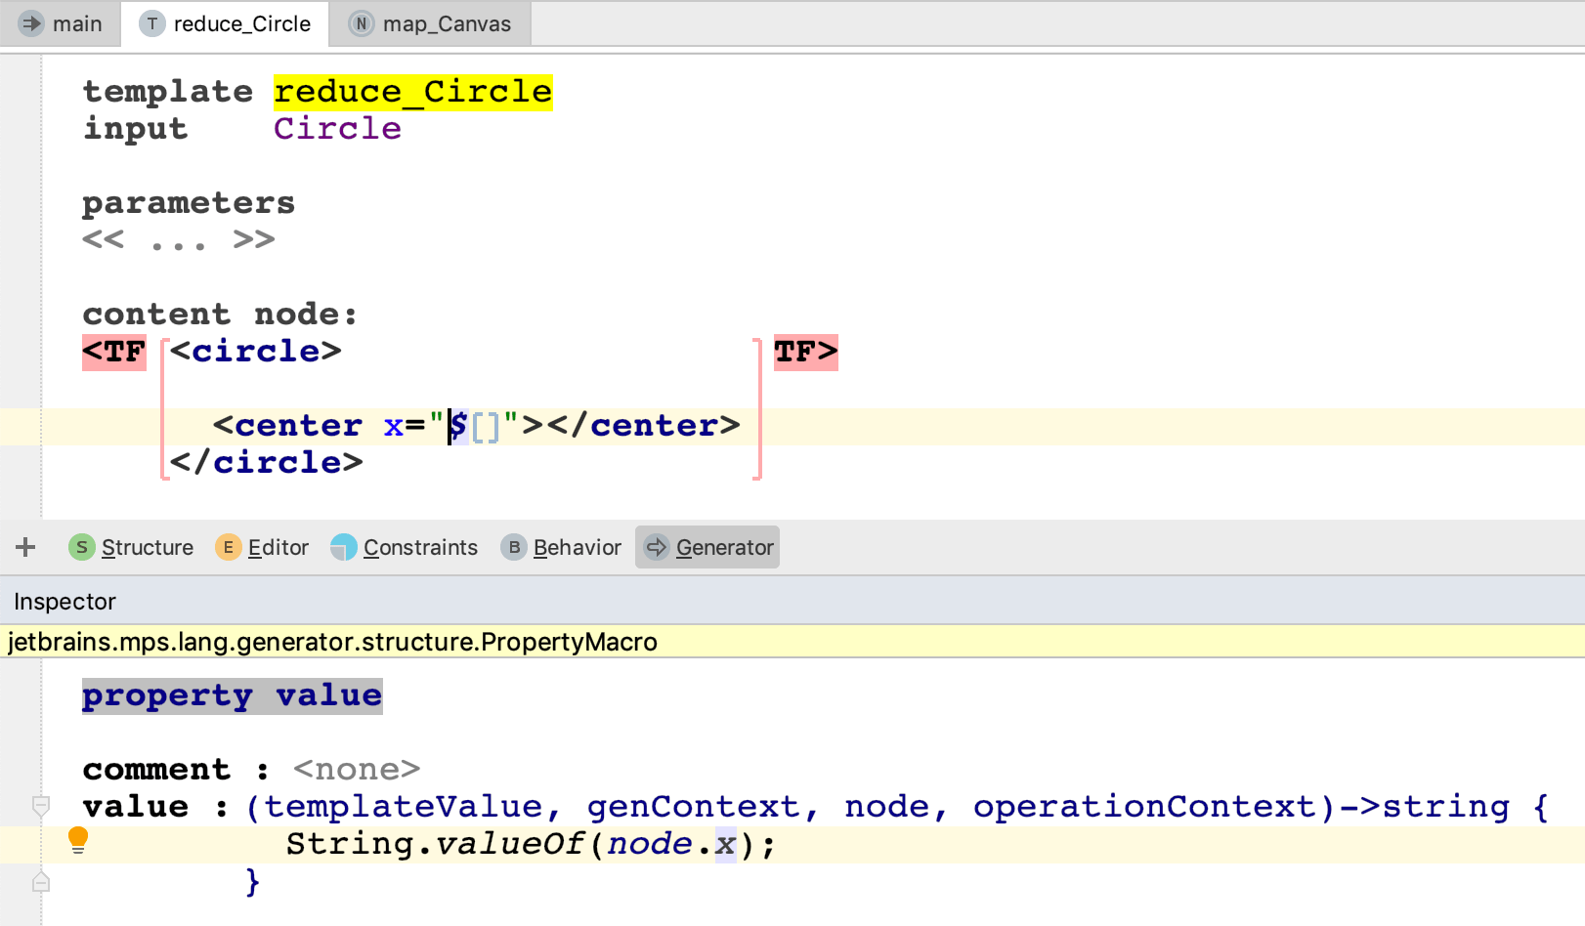Switch to the map_Canvas tab
Viewport: 1585px width, 926px height.
446,23
